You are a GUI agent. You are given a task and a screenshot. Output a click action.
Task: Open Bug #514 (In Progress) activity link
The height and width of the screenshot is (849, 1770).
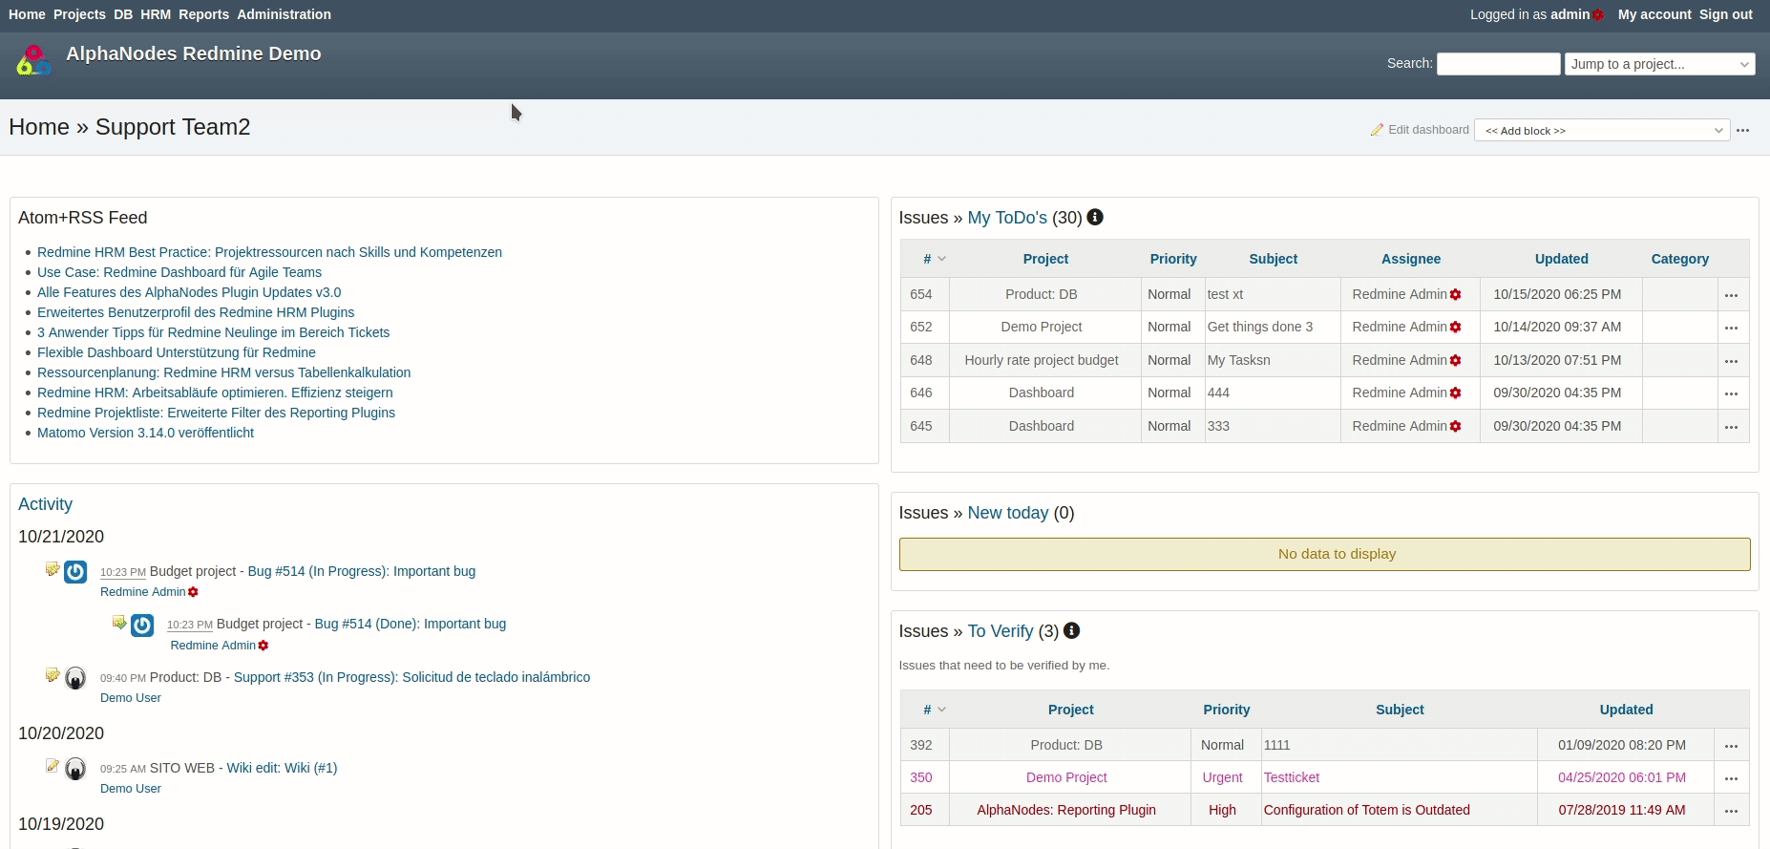[x=361, y=571]
